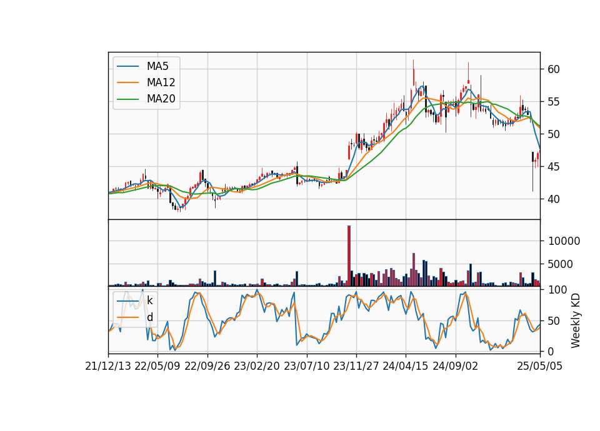Click the orange MA12 legend line sample

(x=127, y=82)
